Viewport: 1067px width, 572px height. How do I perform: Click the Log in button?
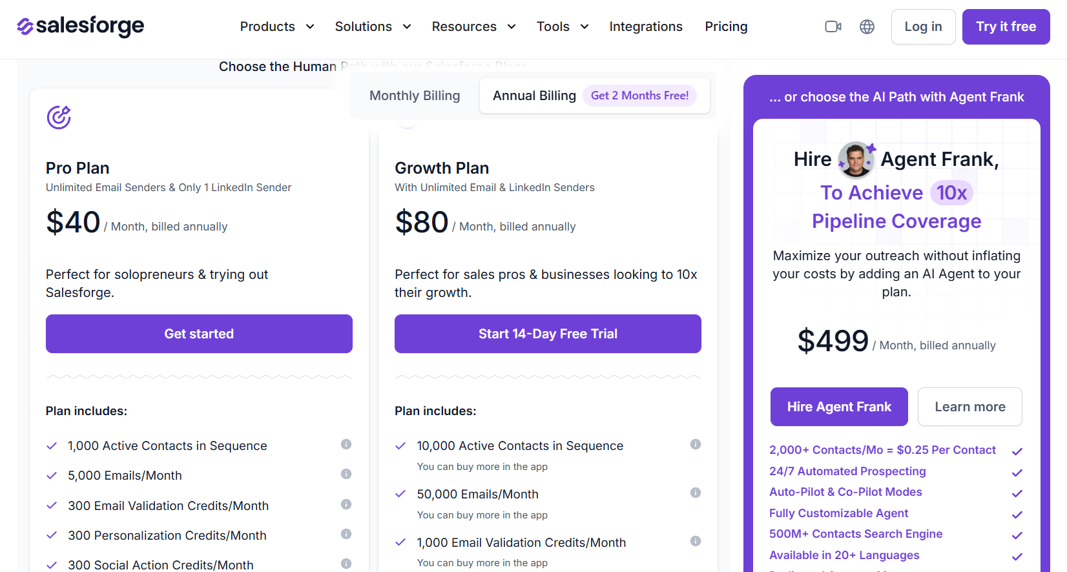[x=923, y=26]
